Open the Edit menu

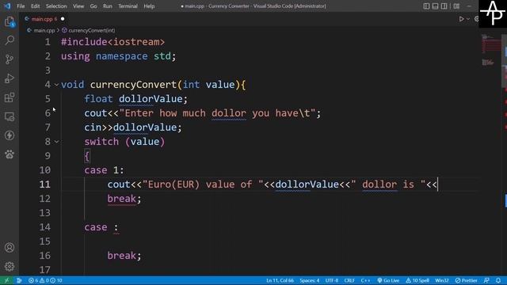(x=35, y=6)
